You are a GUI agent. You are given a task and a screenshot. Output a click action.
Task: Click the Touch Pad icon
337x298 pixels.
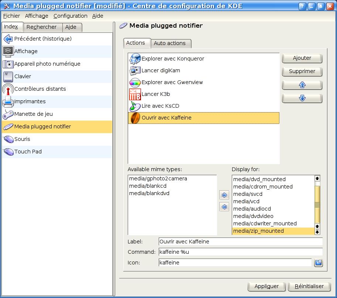pos(8,152)
